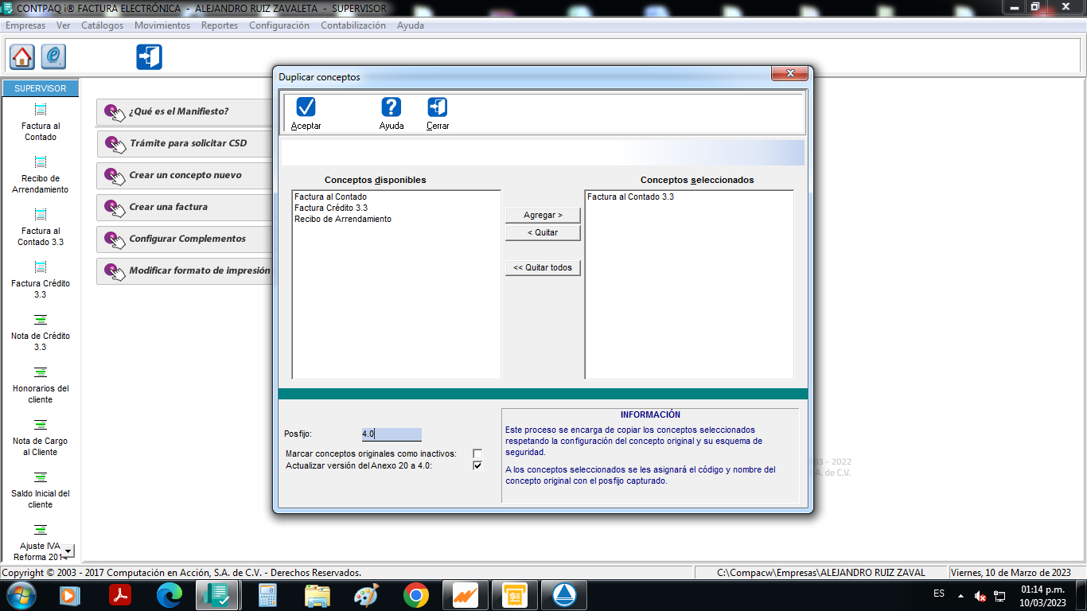Select 'Recibo de Arrendamiento' in available list
Viewport: 1087px width, 611px height.
[343, 219]
